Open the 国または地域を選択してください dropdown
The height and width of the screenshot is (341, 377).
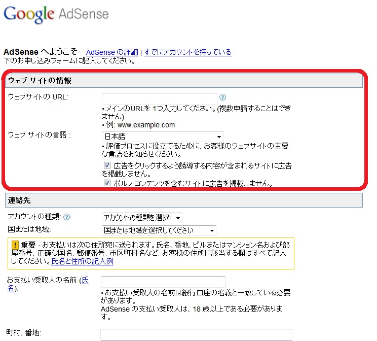point(159,230)
